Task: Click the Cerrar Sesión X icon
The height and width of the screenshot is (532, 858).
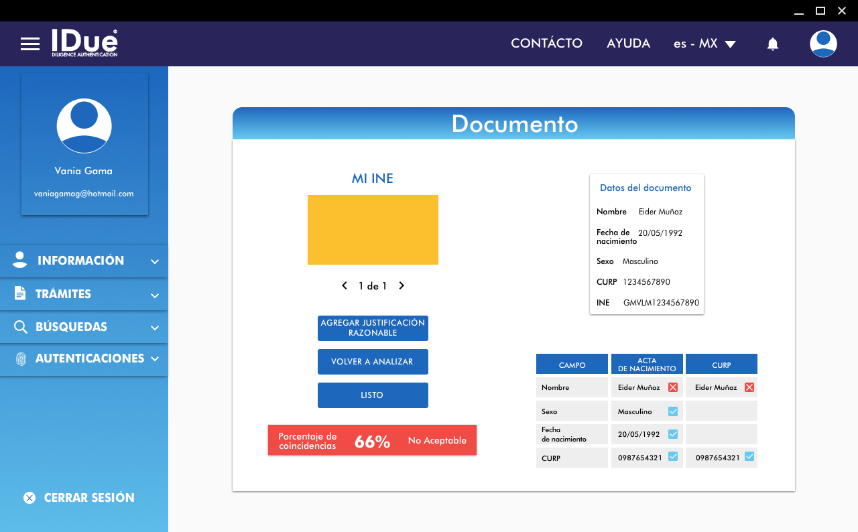Action: click(29, 498)
